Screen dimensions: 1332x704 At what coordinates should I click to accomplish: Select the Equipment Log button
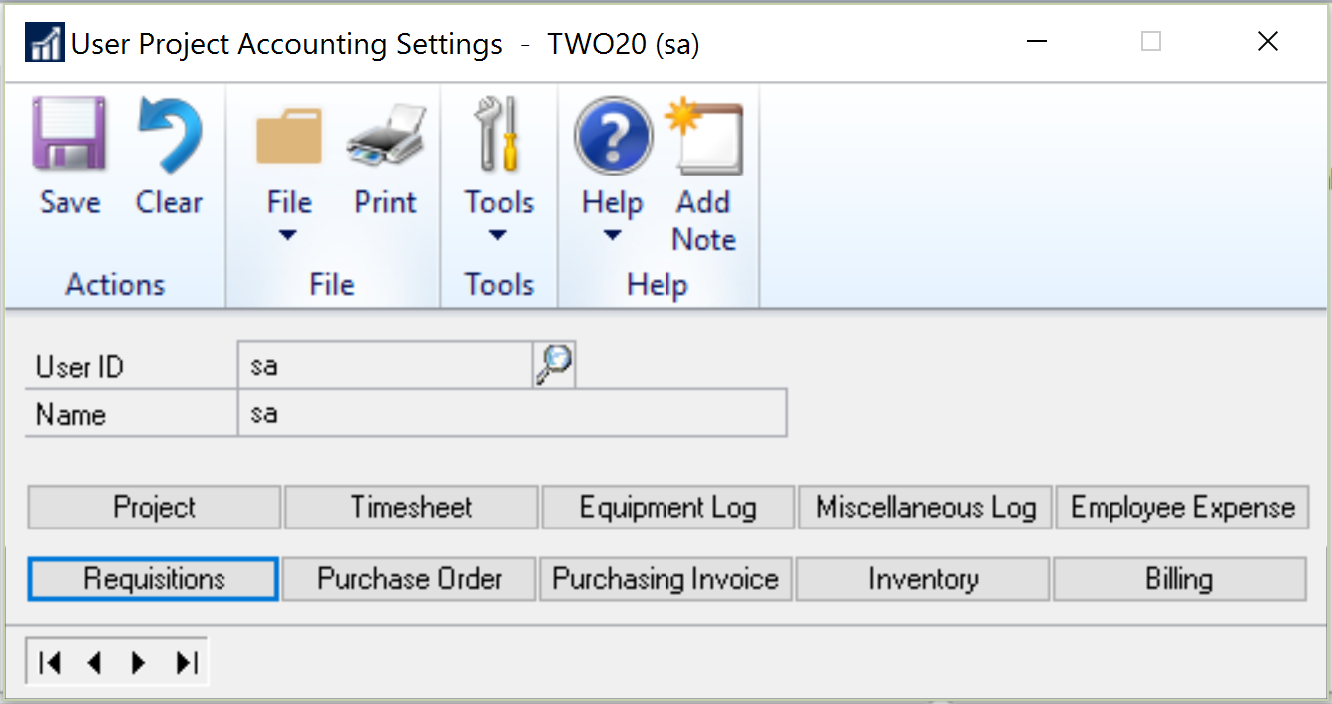[667, 507]
